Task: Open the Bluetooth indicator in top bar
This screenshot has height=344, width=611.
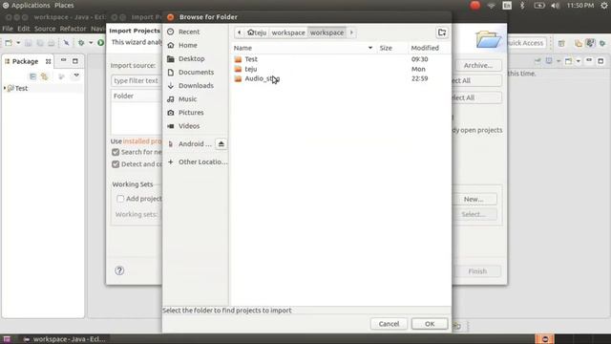Action: 522,6
